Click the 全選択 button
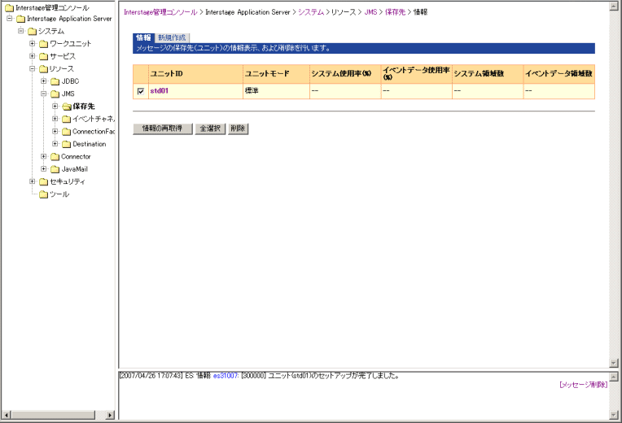The width and height of the screenshot is (622, 423). click(x=210, y=129)
